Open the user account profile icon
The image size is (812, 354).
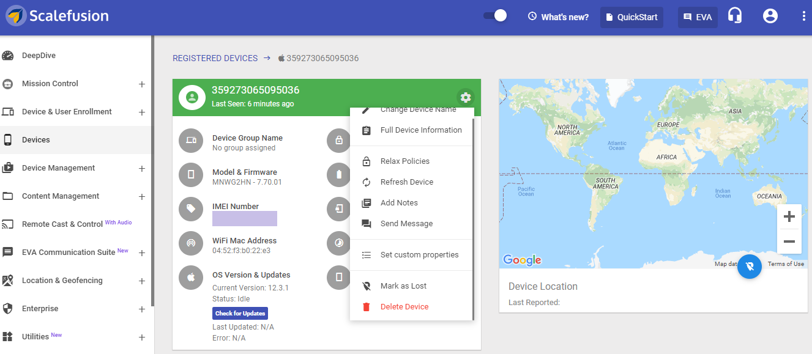[x=770, y=17]
